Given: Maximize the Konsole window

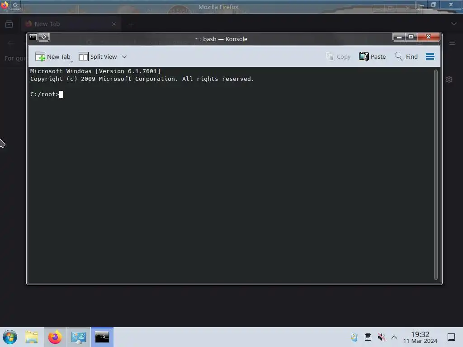Looking at the screenshot, I should (411, 37).
